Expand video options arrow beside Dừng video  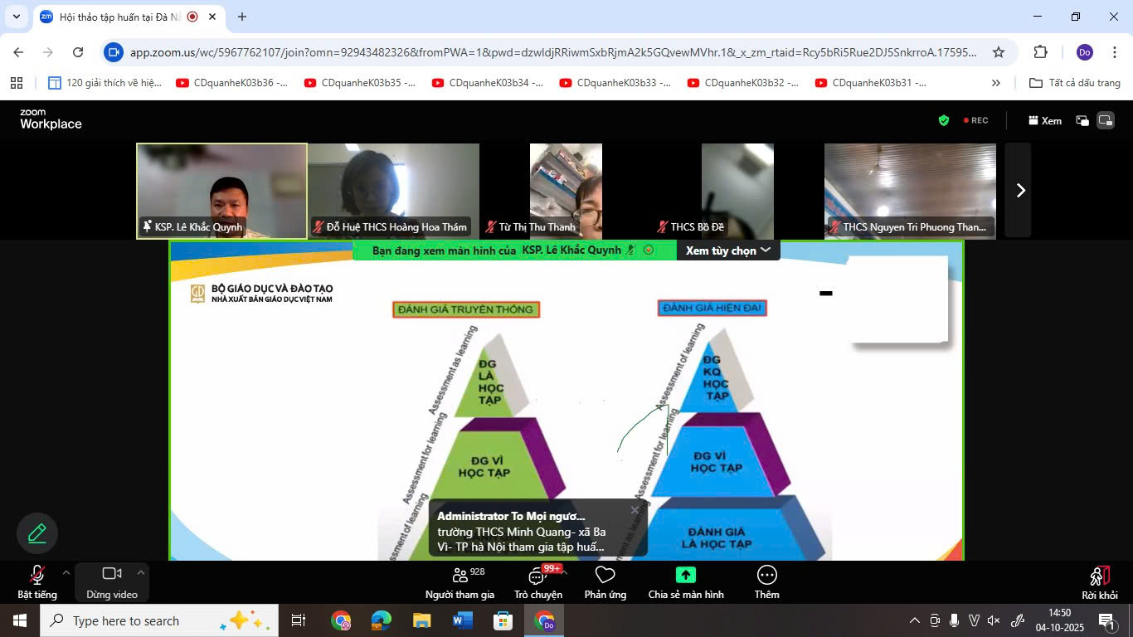point(141,572)
